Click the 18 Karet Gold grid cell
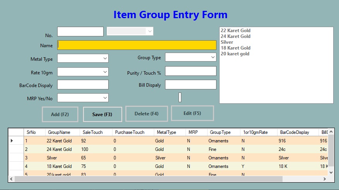 (x=59, y=166)
